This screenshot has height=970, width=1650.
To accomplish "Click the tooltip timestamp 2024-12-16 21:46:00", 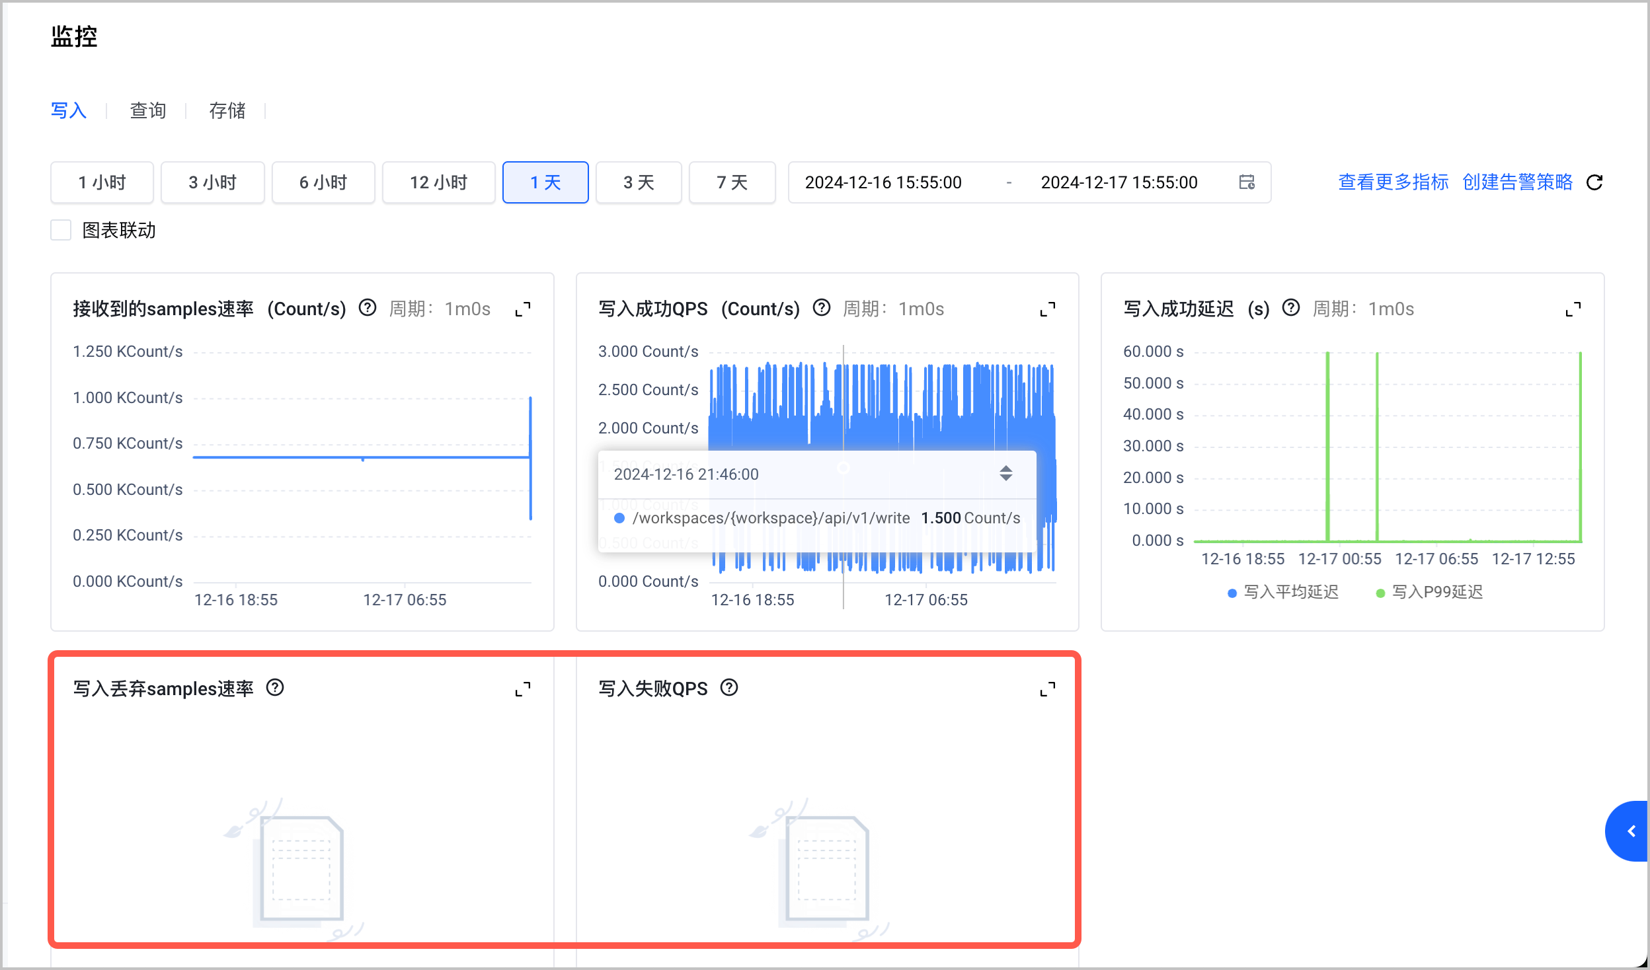I will (686, 474).
